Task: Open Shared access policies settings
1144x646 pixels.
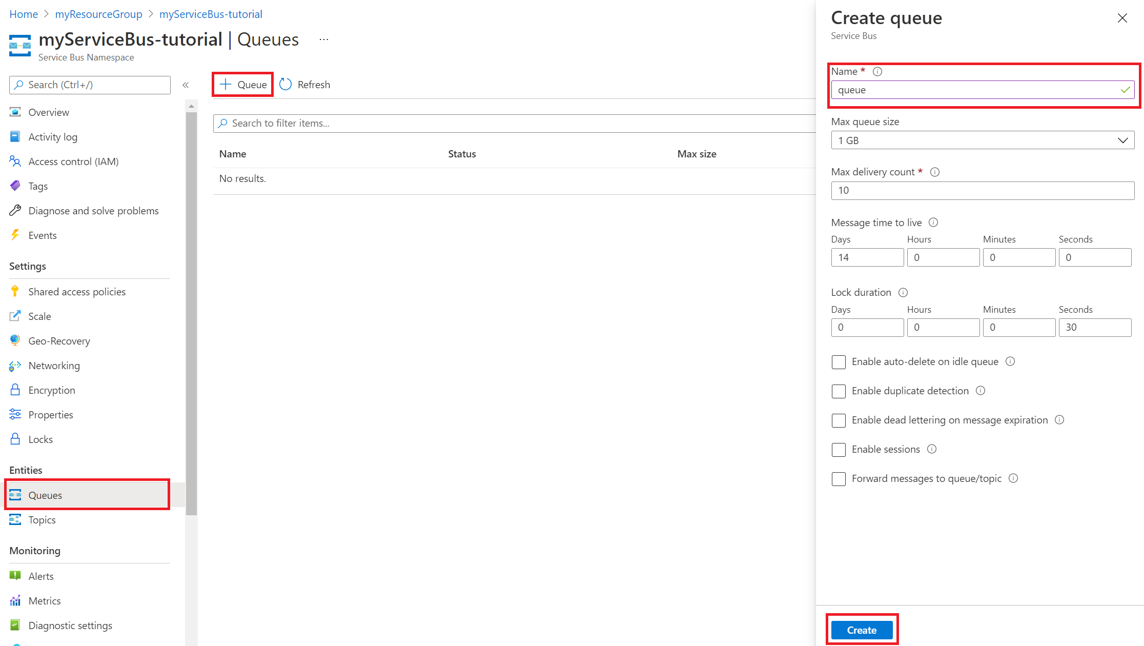Action: (x=76, y=291)
